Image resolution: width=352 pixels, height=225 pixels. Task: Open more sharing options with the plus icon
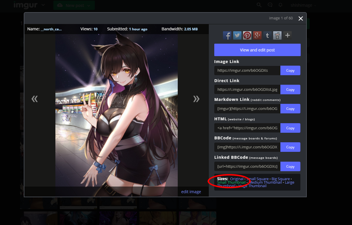pos(287,35)
